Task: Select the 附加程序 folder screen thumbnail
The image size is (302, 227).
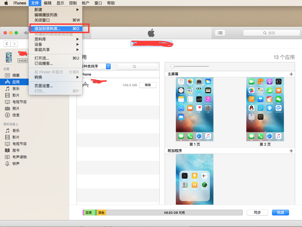Action: tap(195, 179)
